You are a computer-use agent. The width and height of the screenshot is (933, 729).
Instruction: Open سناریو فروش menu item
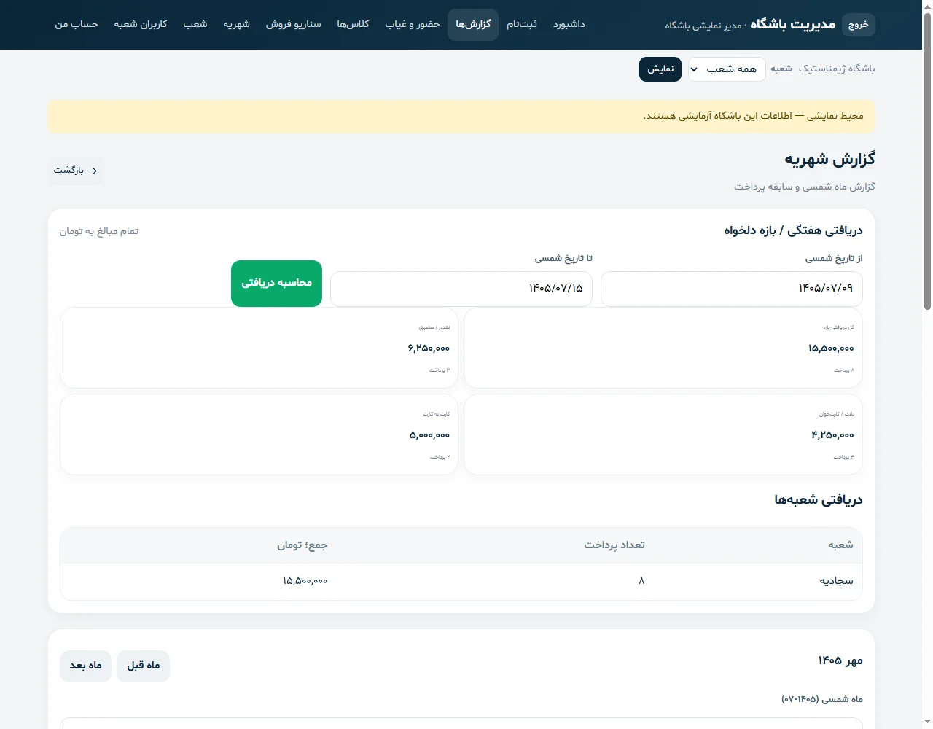[x=293, y=25]
